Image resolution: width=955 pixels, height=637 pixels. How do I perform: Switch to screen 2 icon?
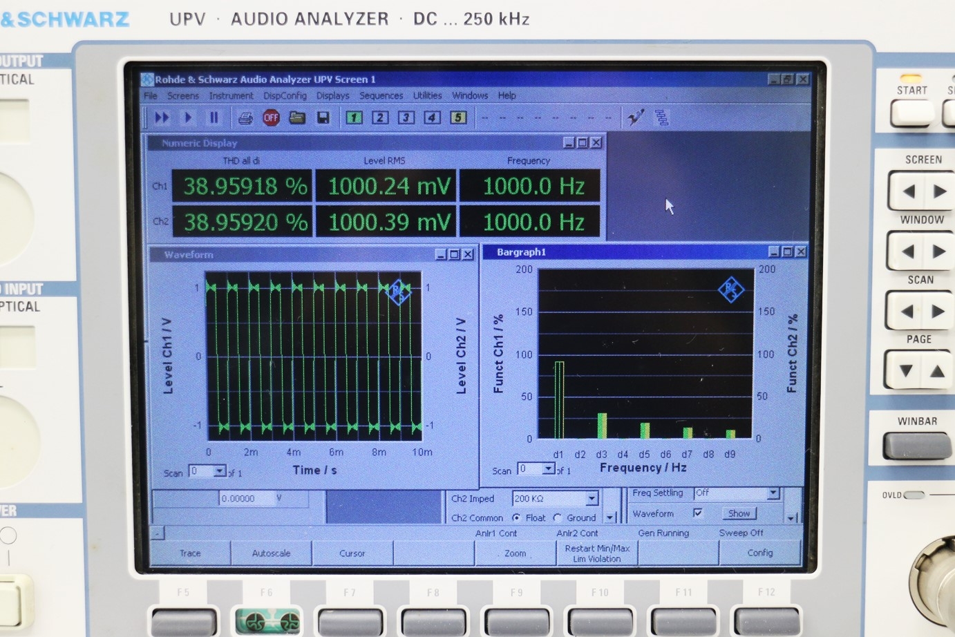click(x=380, y=117)
